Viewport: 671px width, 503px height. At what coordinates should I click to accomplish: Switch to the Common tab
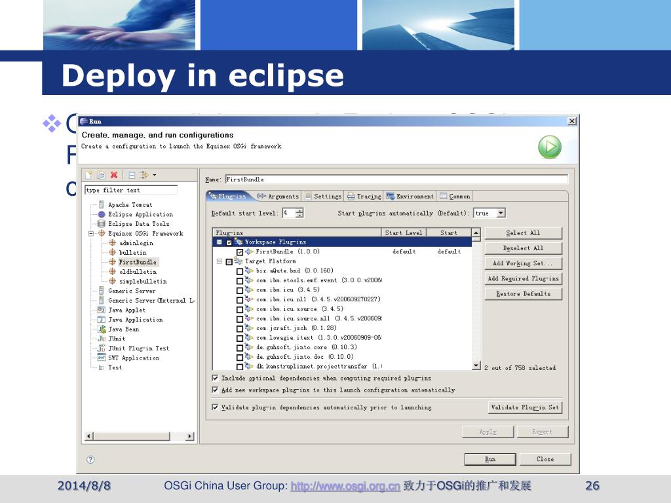455,196
